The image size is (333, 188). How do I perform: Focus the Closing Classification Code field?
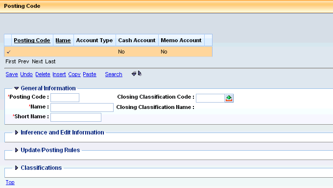(x=210, y=98)
